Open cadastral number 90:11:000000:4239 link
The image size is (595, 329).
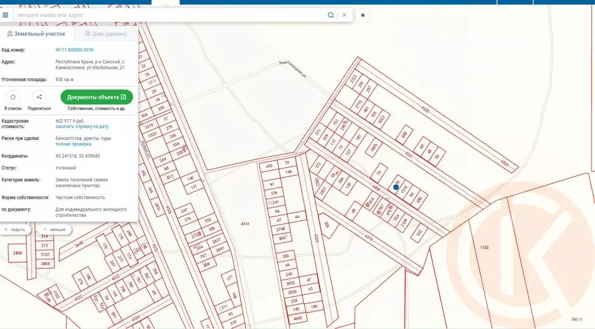tap(74, 50)
